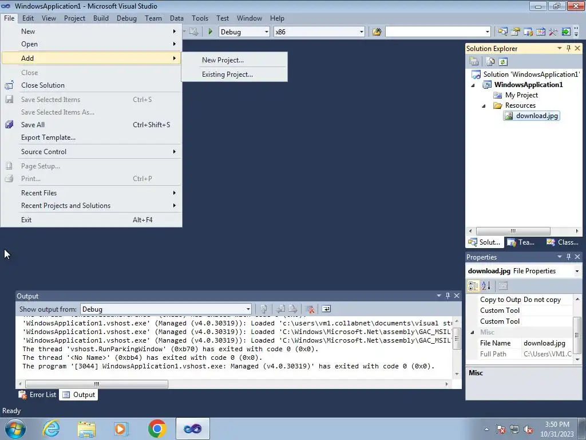Switch to the Team Explorer tab
586x440 pixels.
[x=521, y=242]
